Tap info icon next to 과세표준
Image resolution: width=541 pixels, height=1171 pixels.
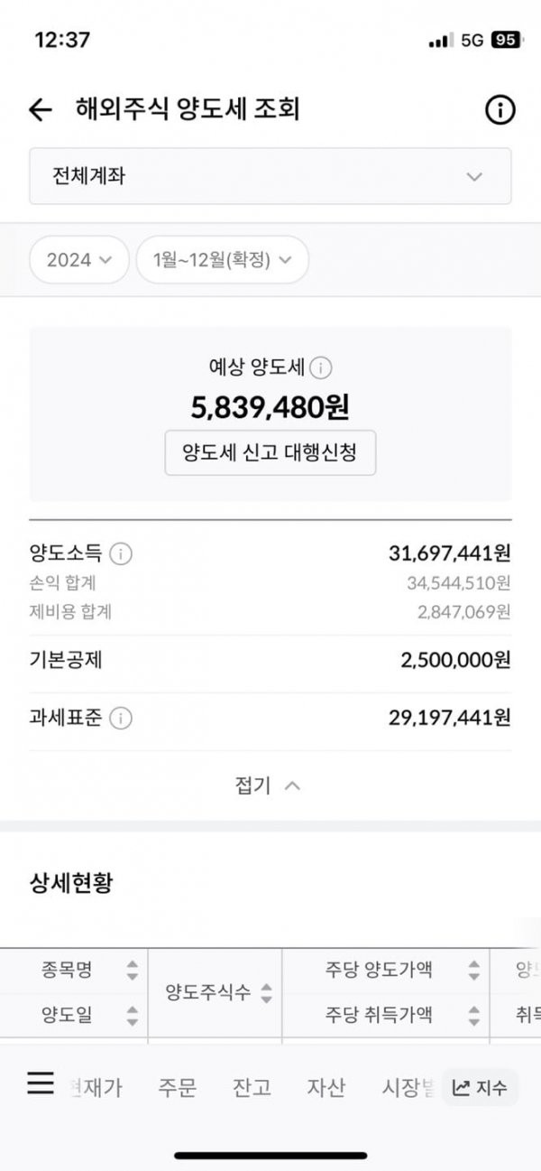(121, 719)
